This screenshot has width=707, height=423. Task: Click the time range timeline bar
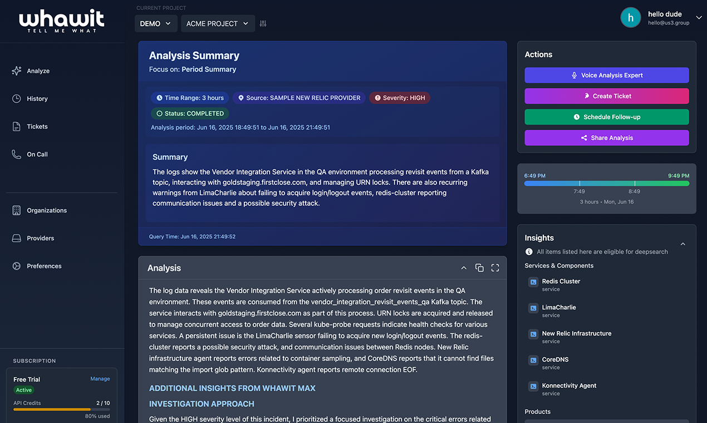[x=607, y=183]
